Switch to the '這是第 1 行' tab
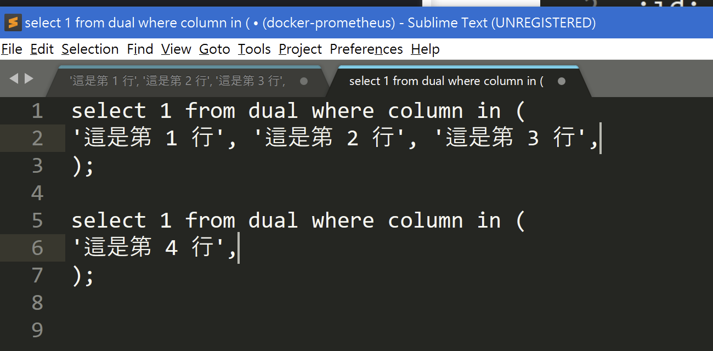713x351 pixels. coord(178,81)
